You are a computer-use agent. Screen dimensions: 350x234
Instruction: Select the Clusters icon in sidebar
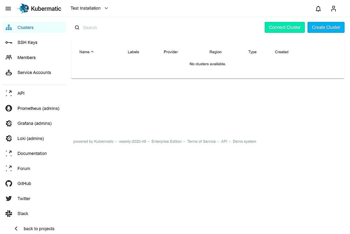(8, 27)
